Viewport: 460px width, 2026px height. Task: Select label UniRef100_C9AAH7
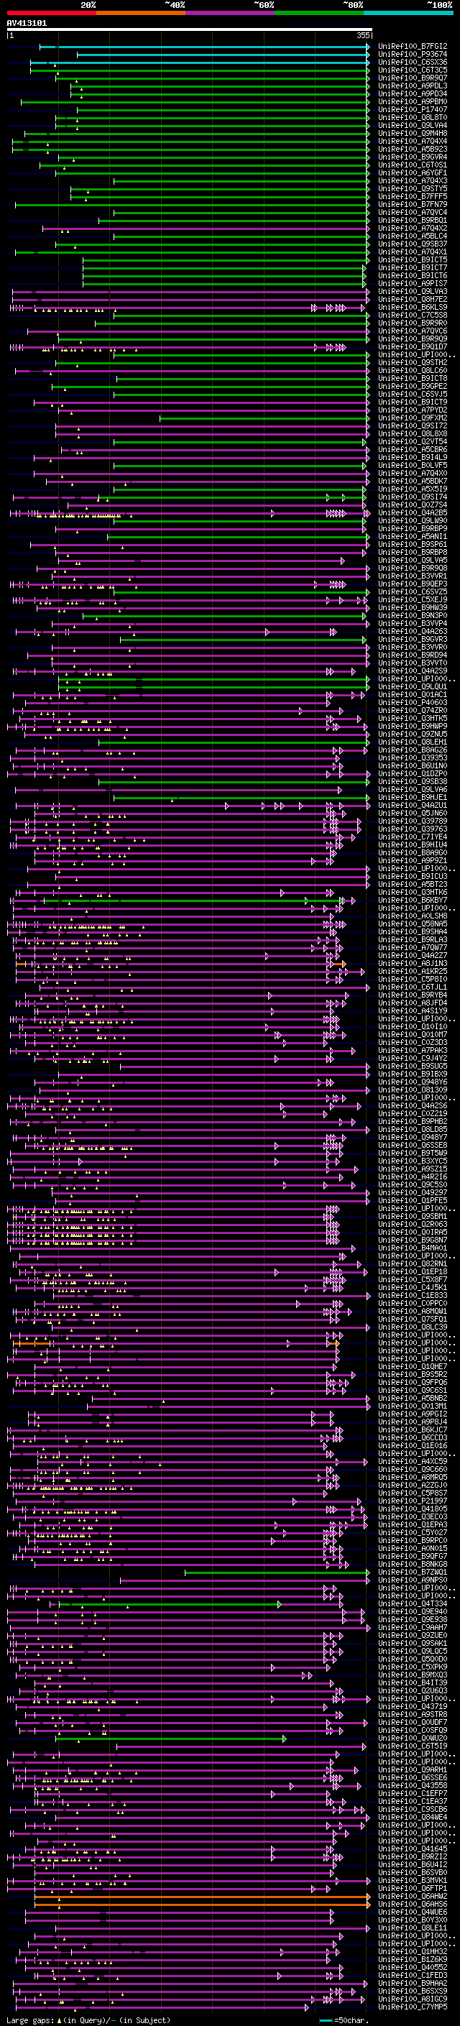[x=413, y=1627]
